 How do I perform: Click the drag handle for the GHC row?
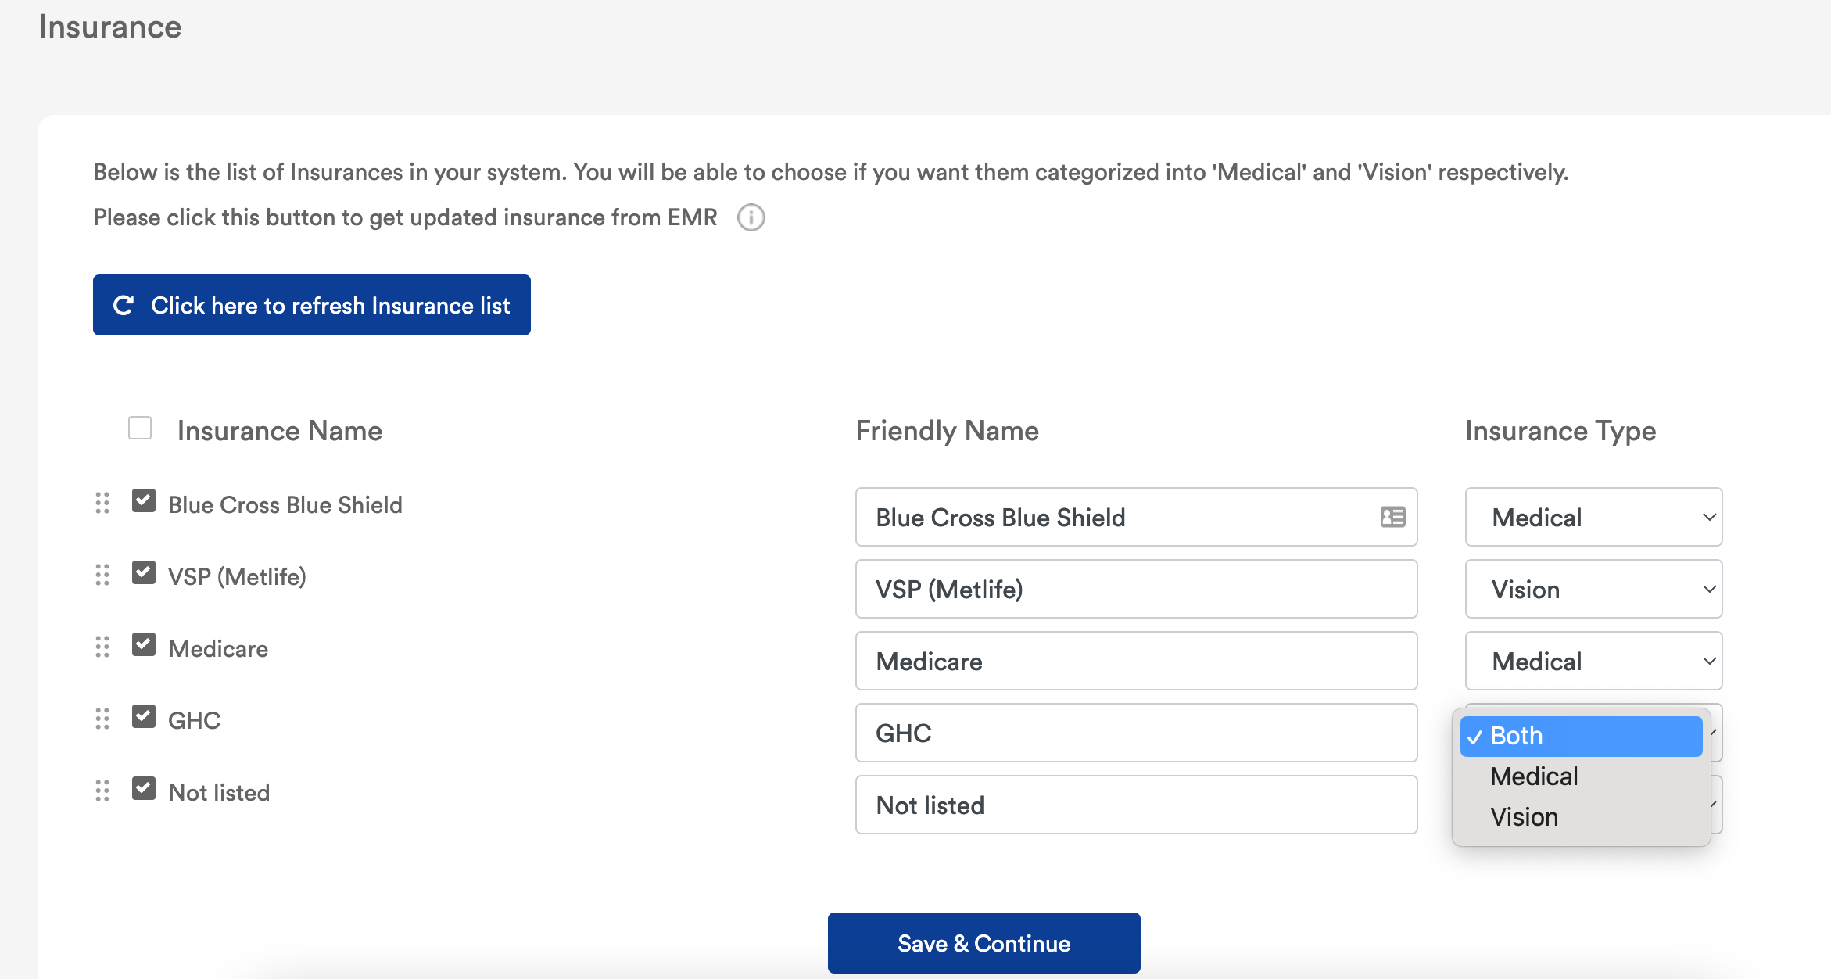[102, 719]
